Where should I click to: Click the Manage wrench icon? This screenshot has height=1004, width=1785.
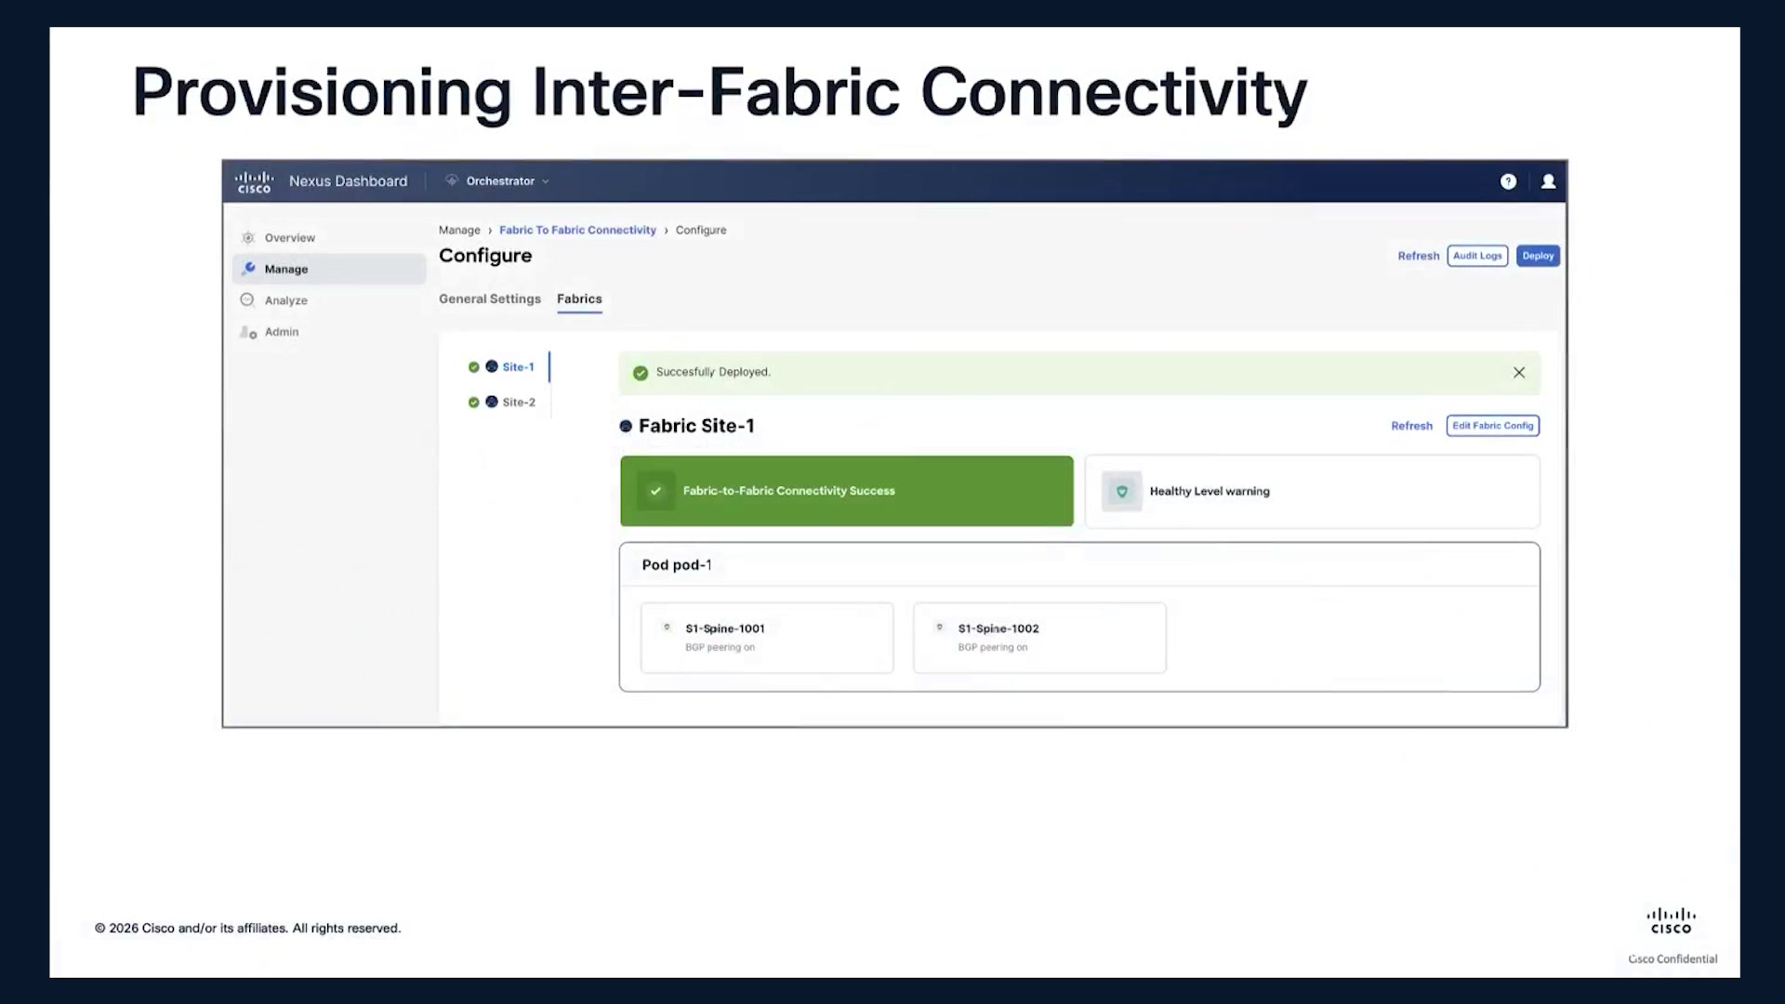point(248,269)
